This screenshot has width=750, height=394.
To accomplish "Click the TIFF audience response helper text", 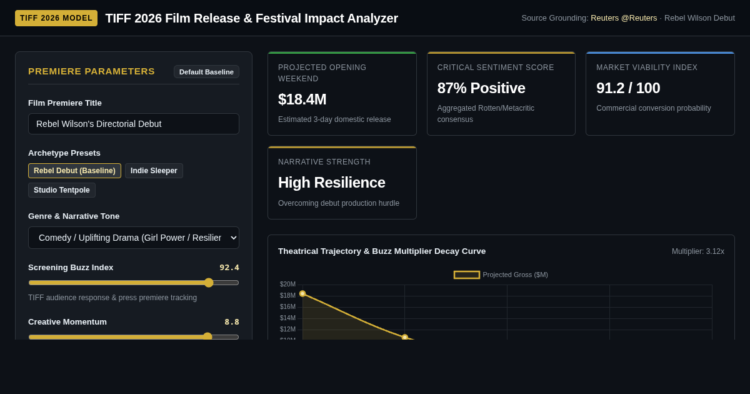I will click(112, 298).
